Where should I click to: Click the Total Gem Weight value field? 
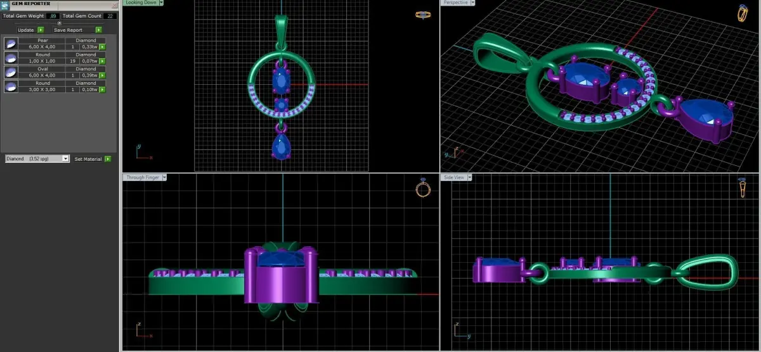pyautogui.click(x=53, y=16)
